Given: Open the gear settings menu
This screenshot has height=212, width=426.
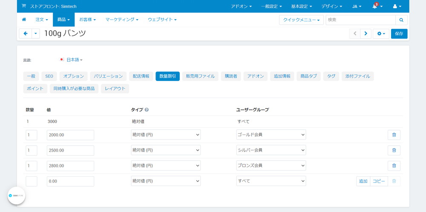Looking at the screenshot, I should click(381, 34).
